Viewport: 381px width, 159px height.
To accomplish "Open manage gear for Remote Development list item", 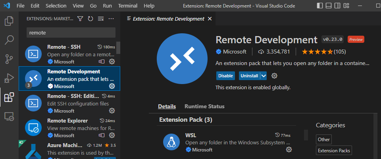I will click(112, 86).
